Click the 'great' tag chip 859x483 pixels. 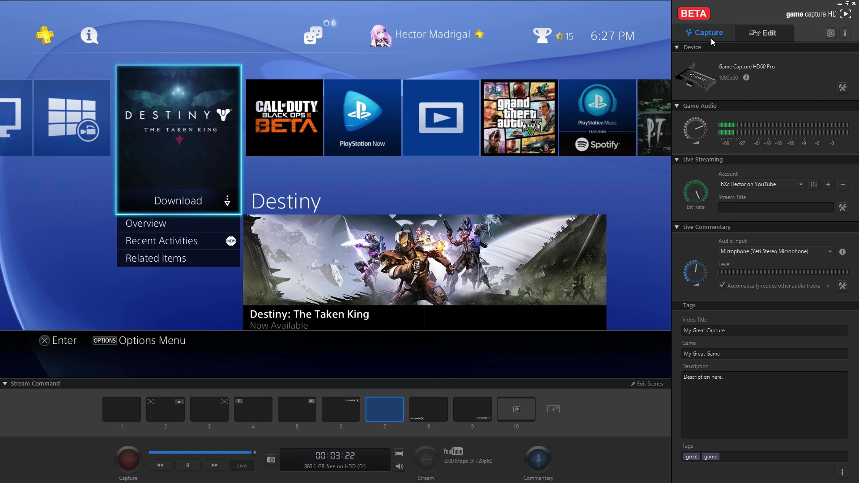(x=692, y=457)
